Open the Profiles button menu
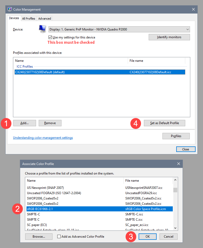Image resolution: width=203 pixels, height=248 pixels. tap(176, 136)
